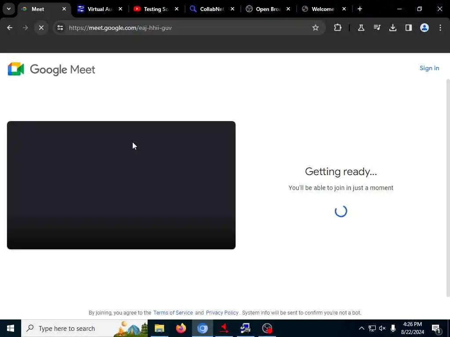This screenshot has width=450, height=337.
Task: Toggle the Chrome side panel icon
Action: pyautogui.click(x=409, y=28)
